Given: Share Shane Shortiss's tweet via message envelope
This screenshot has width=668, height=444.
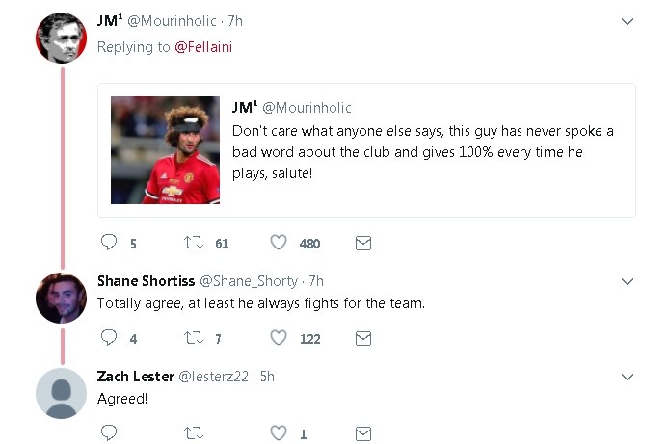Looking at the screenshot, I should 363,338.
